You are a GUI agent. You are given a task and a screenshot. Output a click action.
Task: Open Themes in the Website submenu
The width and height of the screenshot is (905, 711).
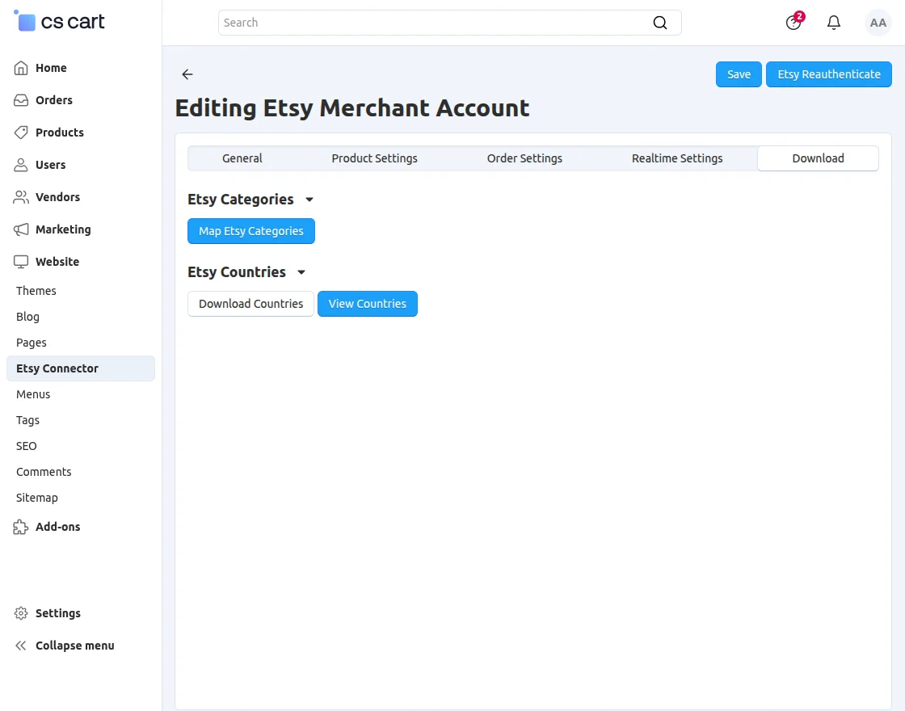(x=36, y=291)
